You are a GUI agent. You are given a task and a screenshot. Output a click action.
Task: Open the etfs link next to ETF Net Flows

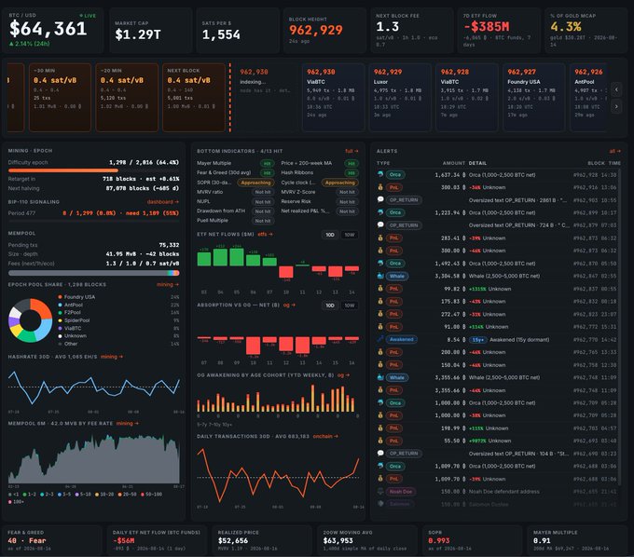[265, 235]
